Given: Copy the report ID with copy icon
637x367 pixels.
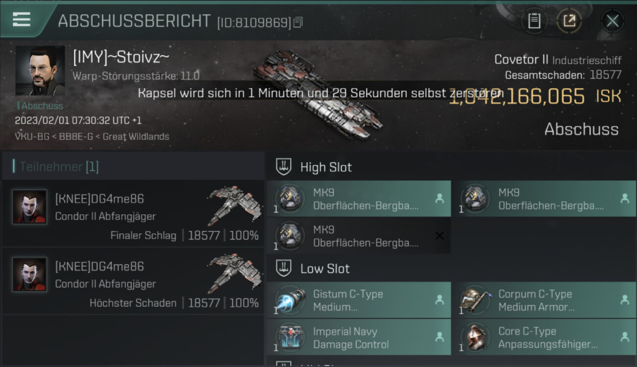Looking at the screenshot, I should [x=298, y=22].
